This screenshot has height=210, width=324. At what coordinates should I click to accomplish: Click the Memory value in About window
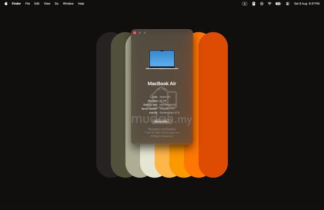click(x=163, y=101)
